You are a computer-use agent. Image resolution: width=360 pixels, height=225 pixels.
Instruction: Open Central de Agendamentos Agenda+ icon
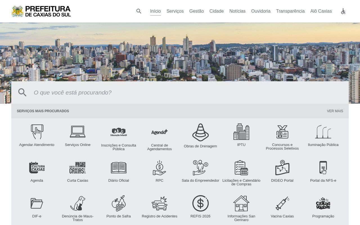click(159, 132)
